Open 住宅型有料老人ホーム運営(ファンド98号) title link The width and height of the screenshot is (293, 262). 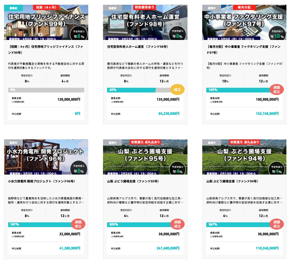click(138, 47)
